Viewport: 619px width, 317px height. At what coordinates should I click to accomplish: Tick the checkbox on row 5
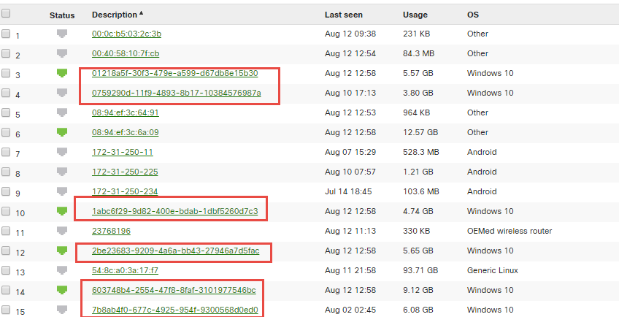pyautogui.click(x=6, y=112)
